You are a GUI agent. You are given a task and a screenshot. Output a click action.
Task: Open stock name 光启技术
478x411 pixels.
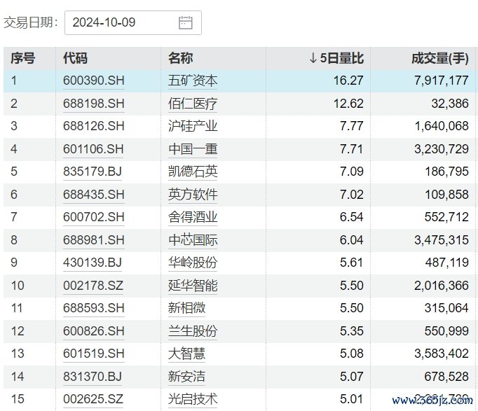pos(193,399)
